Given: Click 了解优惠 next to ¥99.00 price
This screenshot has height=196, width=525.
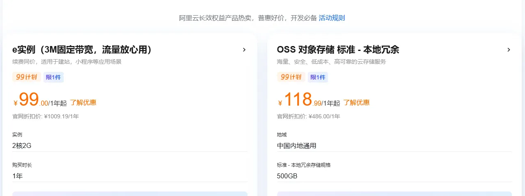Looking at the screenshot, I should pos(83,103).
